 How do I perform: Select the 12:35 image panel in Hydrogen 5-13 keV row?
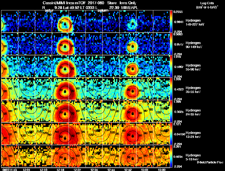[x=94, y=156]
